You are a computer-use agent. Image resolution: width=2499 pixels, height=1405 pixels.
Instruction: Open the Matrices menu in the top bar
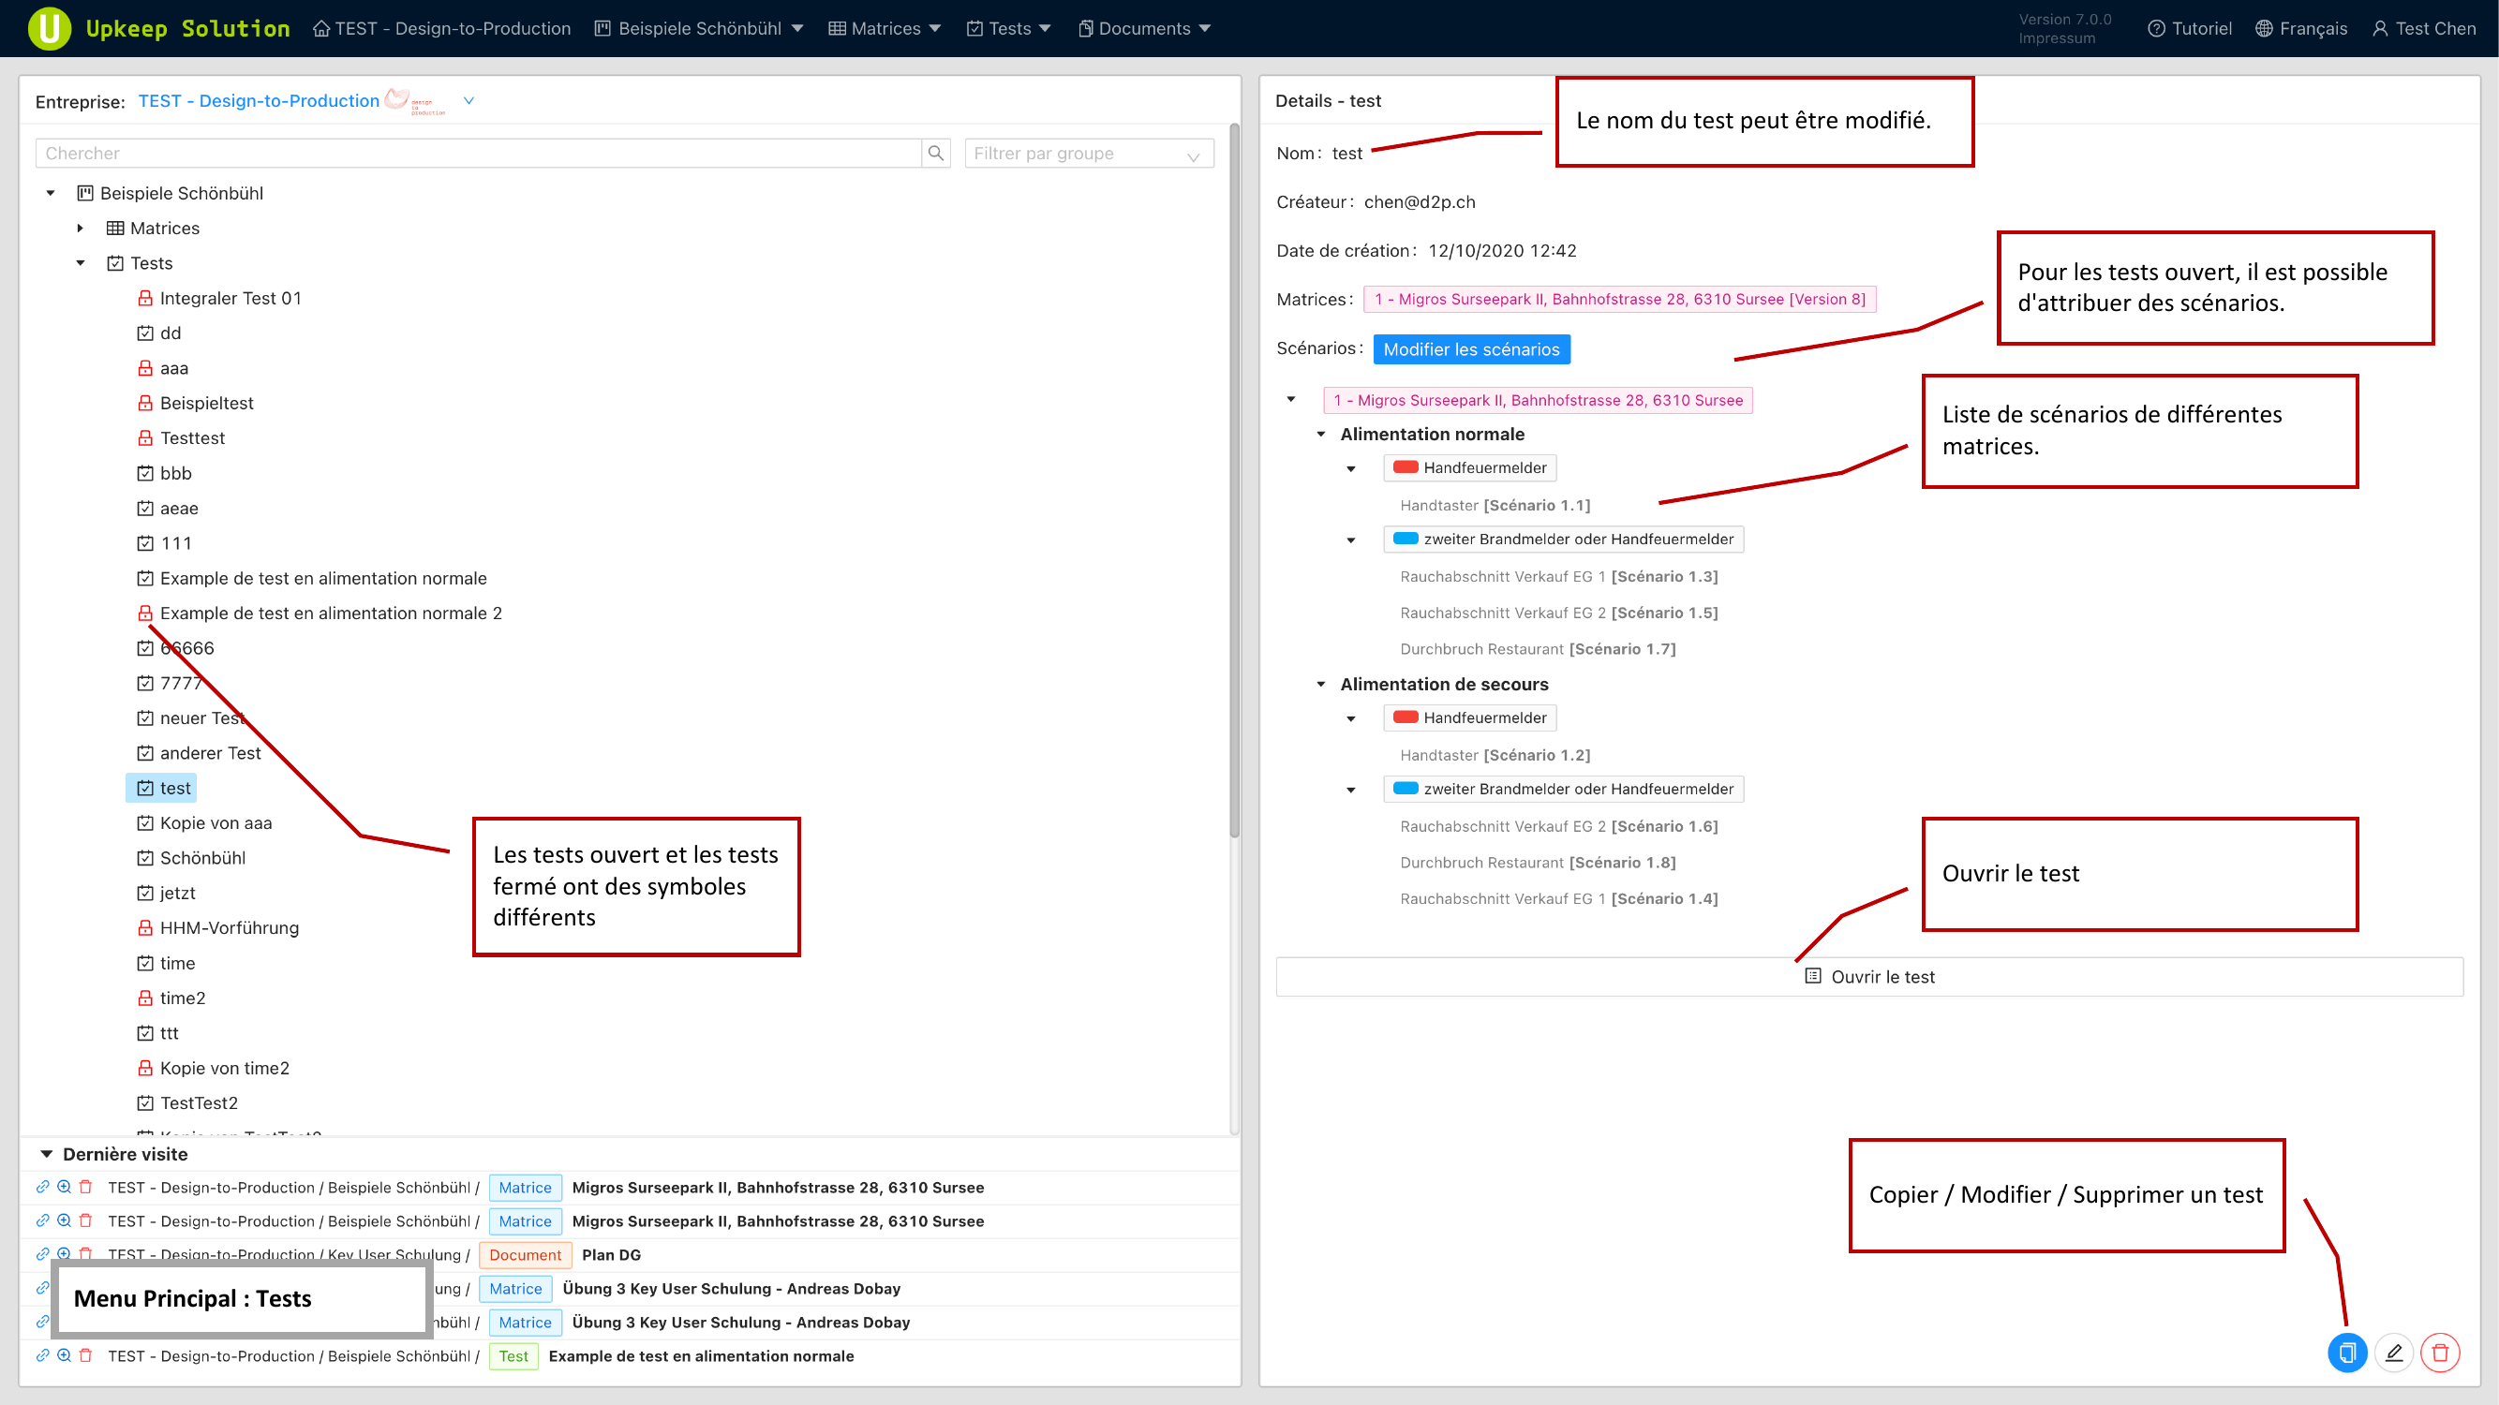(x=884, y=28)
